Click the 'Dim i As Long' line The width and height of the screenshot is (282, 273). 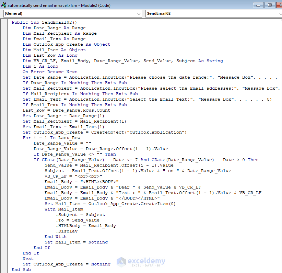click(x=40, y=67)
